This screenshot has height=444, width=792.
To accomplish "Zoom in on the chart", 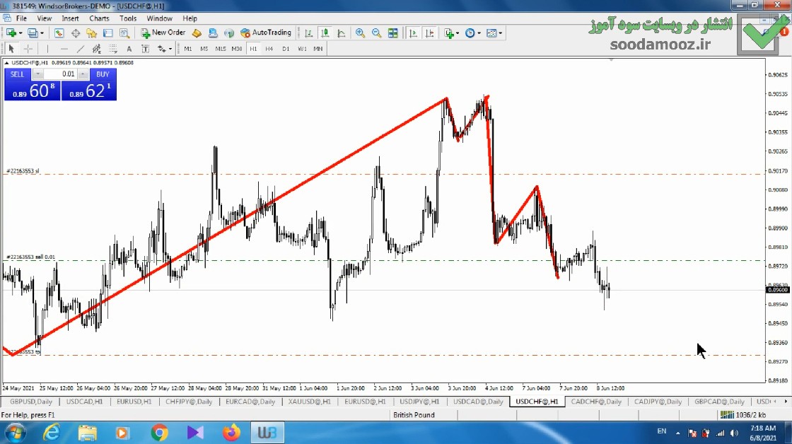I will (x=360, y=33).
